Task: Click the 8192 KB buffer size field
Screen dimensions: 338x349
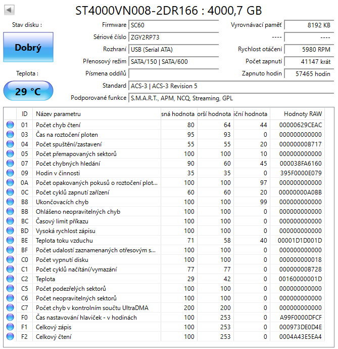Action: 309,25
